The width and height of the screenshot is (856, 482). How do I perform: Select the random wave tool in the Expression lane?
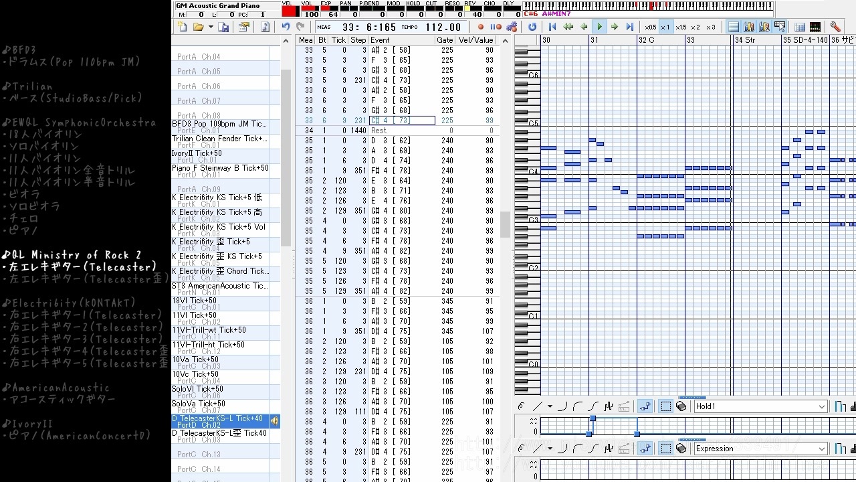click(609, 449)
